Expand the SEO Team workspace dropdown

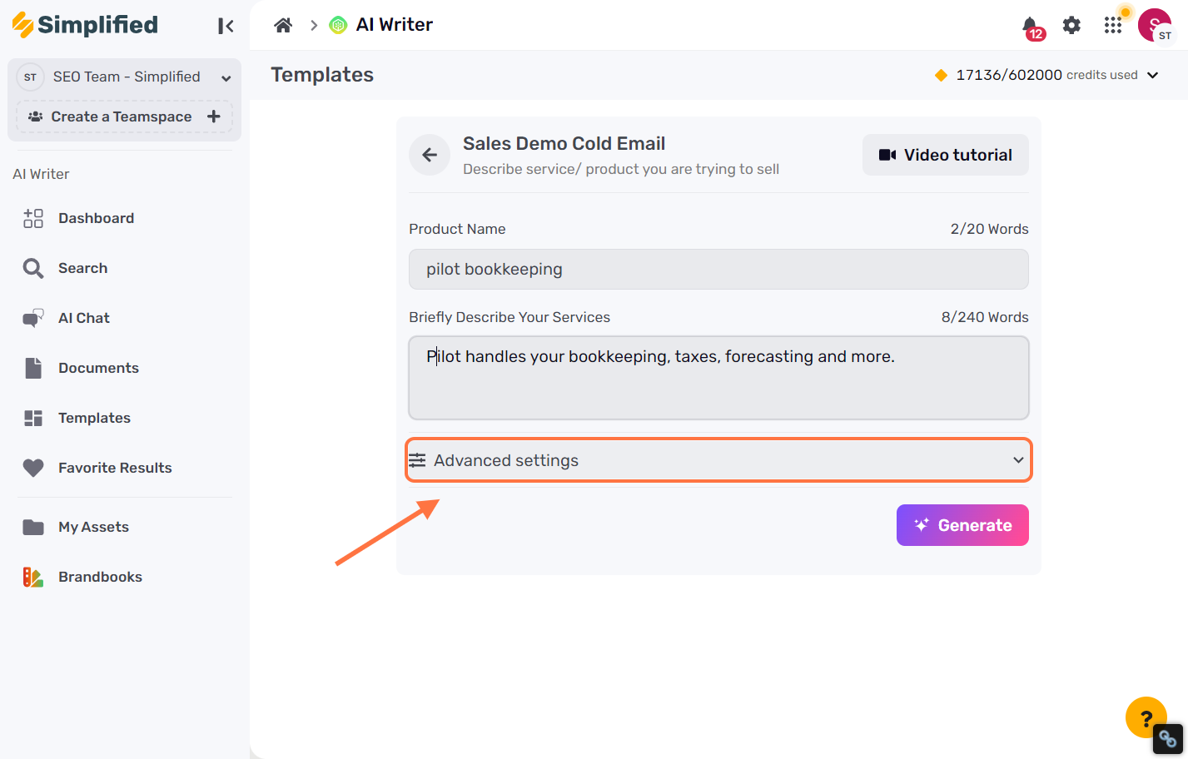tap(226, 78)
